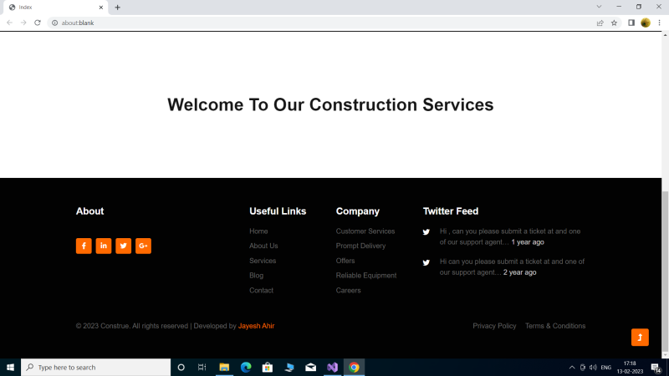This screenshot has height=376, width=669.
Task: Bookmark this page with the star icon
Action: coord(614,23)
